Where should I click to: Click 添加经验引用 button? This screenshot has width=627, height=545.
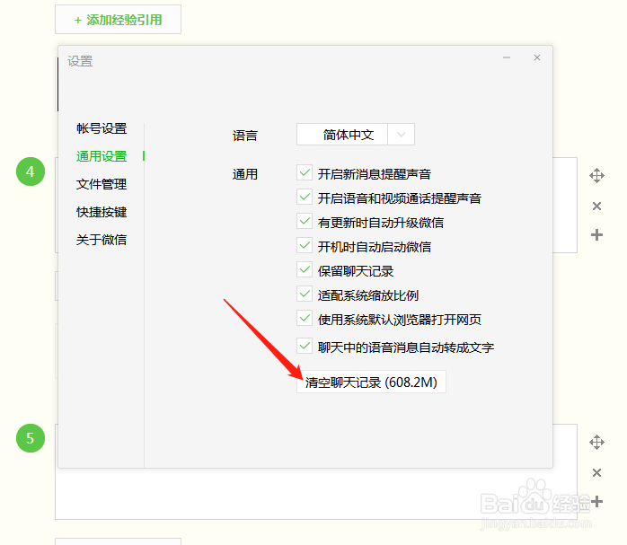pos(118,20)
